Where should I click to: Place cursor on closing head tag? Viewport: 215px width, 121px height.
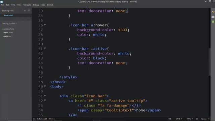(x=58, y=82)
